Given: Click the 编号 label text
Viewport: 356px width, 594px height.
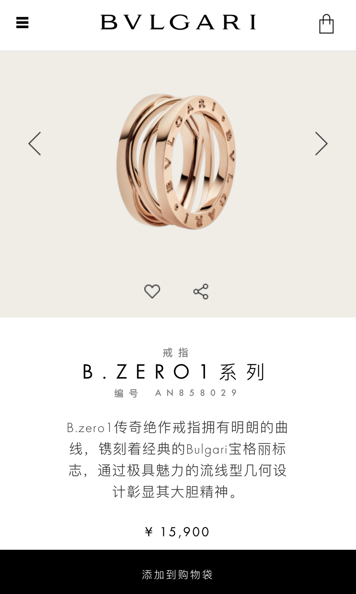Looking at the screenshot, I should (126, 393).
